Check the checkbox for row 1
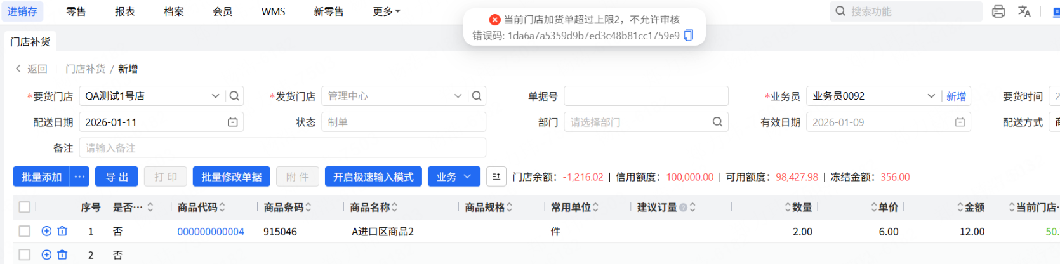This screenshot has height=264, width=1060. 25,231
